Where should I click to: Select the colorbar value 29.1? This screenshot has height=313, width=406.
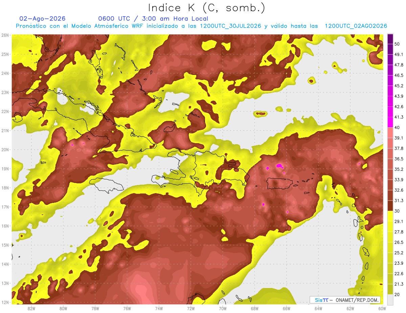[x=399, y=221]
